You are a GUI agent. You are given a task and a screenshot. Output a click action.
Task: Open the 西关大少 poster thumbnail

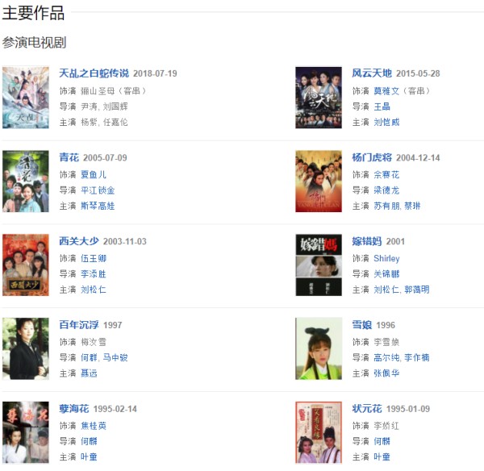coord(26,265)
